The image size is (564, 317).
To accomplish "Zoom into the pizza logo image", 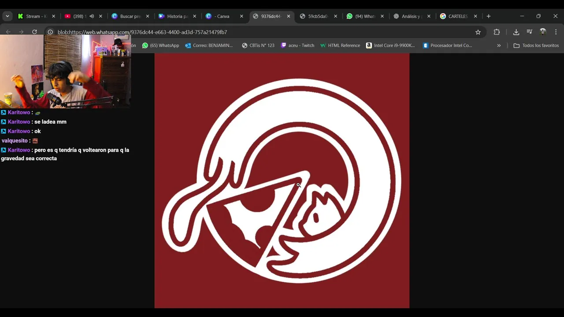I will (282, 181).
